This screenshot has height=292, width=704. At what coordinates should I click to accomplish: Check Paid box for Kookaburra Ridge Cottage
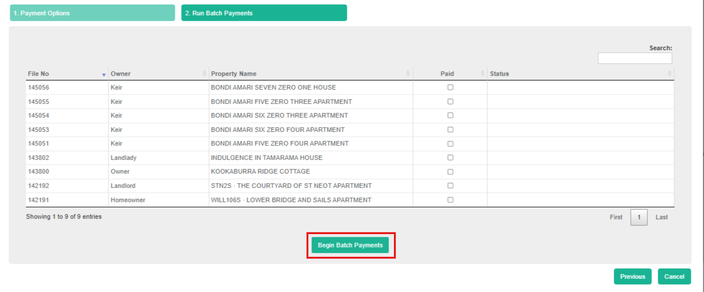point(450,171)
